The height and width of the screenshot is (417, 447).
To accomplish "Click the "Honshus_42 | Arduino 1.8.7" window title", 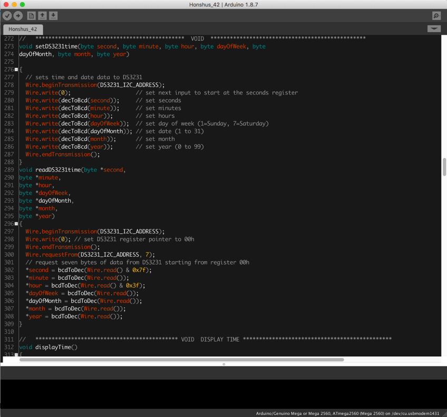I will pyautogui.click(x=224, y=5).
